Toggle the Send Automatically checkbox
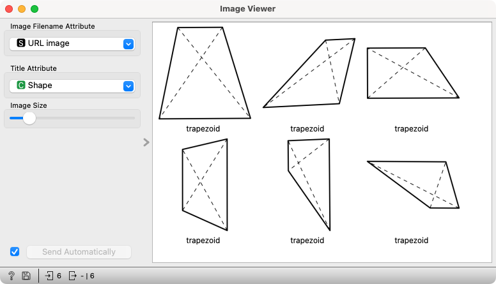This screenshot has width=496, height=284. point(15,251)
